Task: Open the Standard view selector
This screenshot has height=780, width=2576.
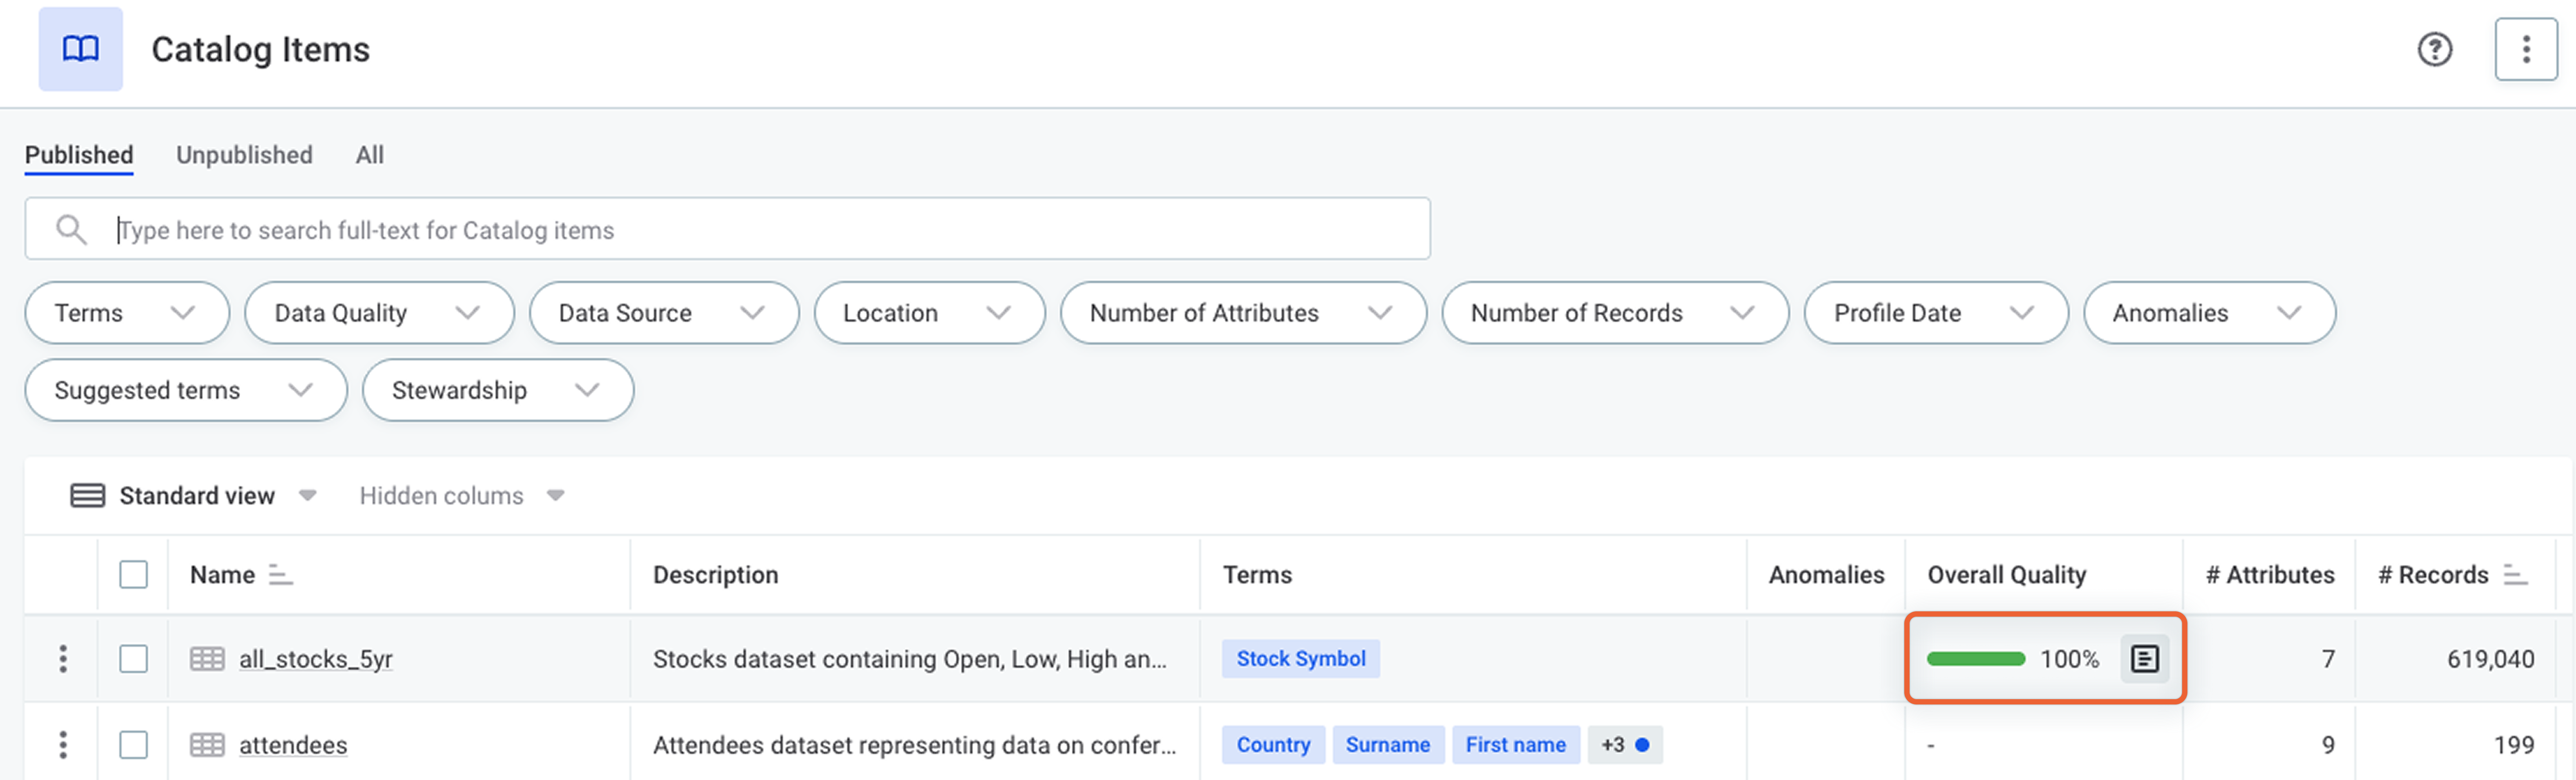Action: 195,495
